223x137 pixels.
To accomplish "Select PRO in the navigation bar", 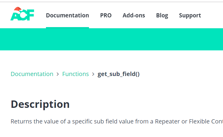I will (106, 16).
